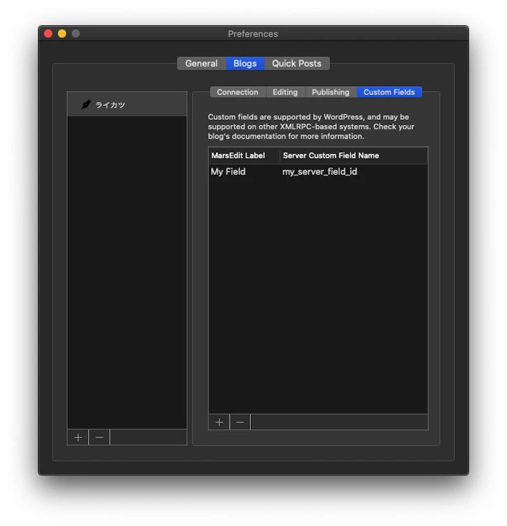
Task: Open the Editing sub-tab
Action: click(285, 92)
